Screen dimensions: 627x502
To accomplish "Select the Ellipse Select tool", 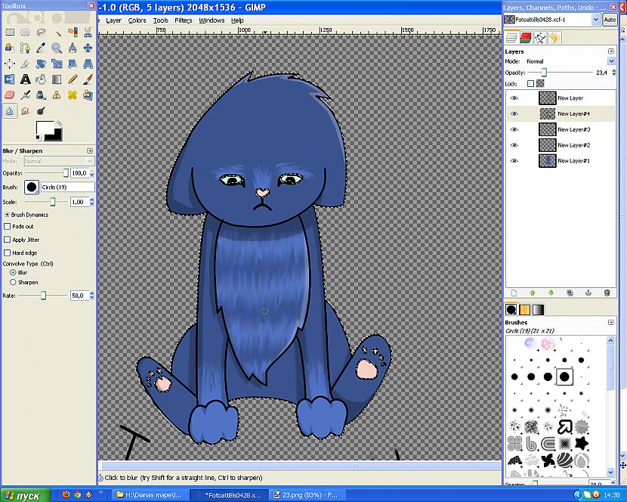I will point(25,32).
